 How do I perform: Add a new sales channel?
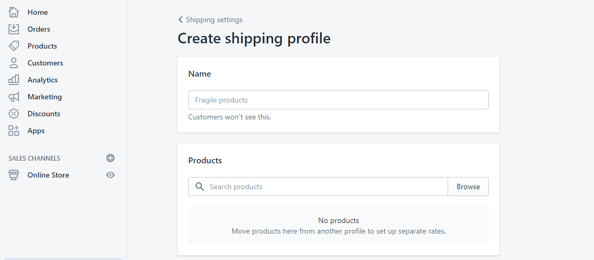tap(110, 158)
